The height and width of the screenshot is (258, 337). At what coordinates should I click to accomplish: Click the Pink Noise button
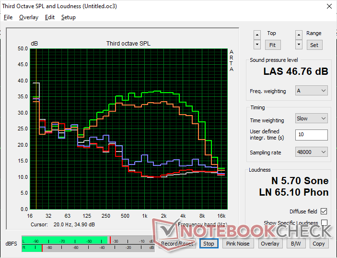tap(238, 244)
